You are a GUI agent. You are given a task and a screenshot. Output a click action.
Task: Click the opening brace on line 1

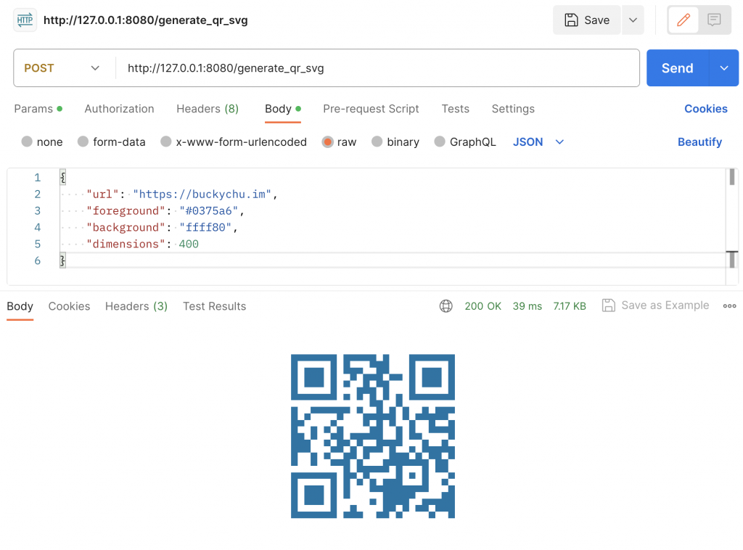(62, 178)
